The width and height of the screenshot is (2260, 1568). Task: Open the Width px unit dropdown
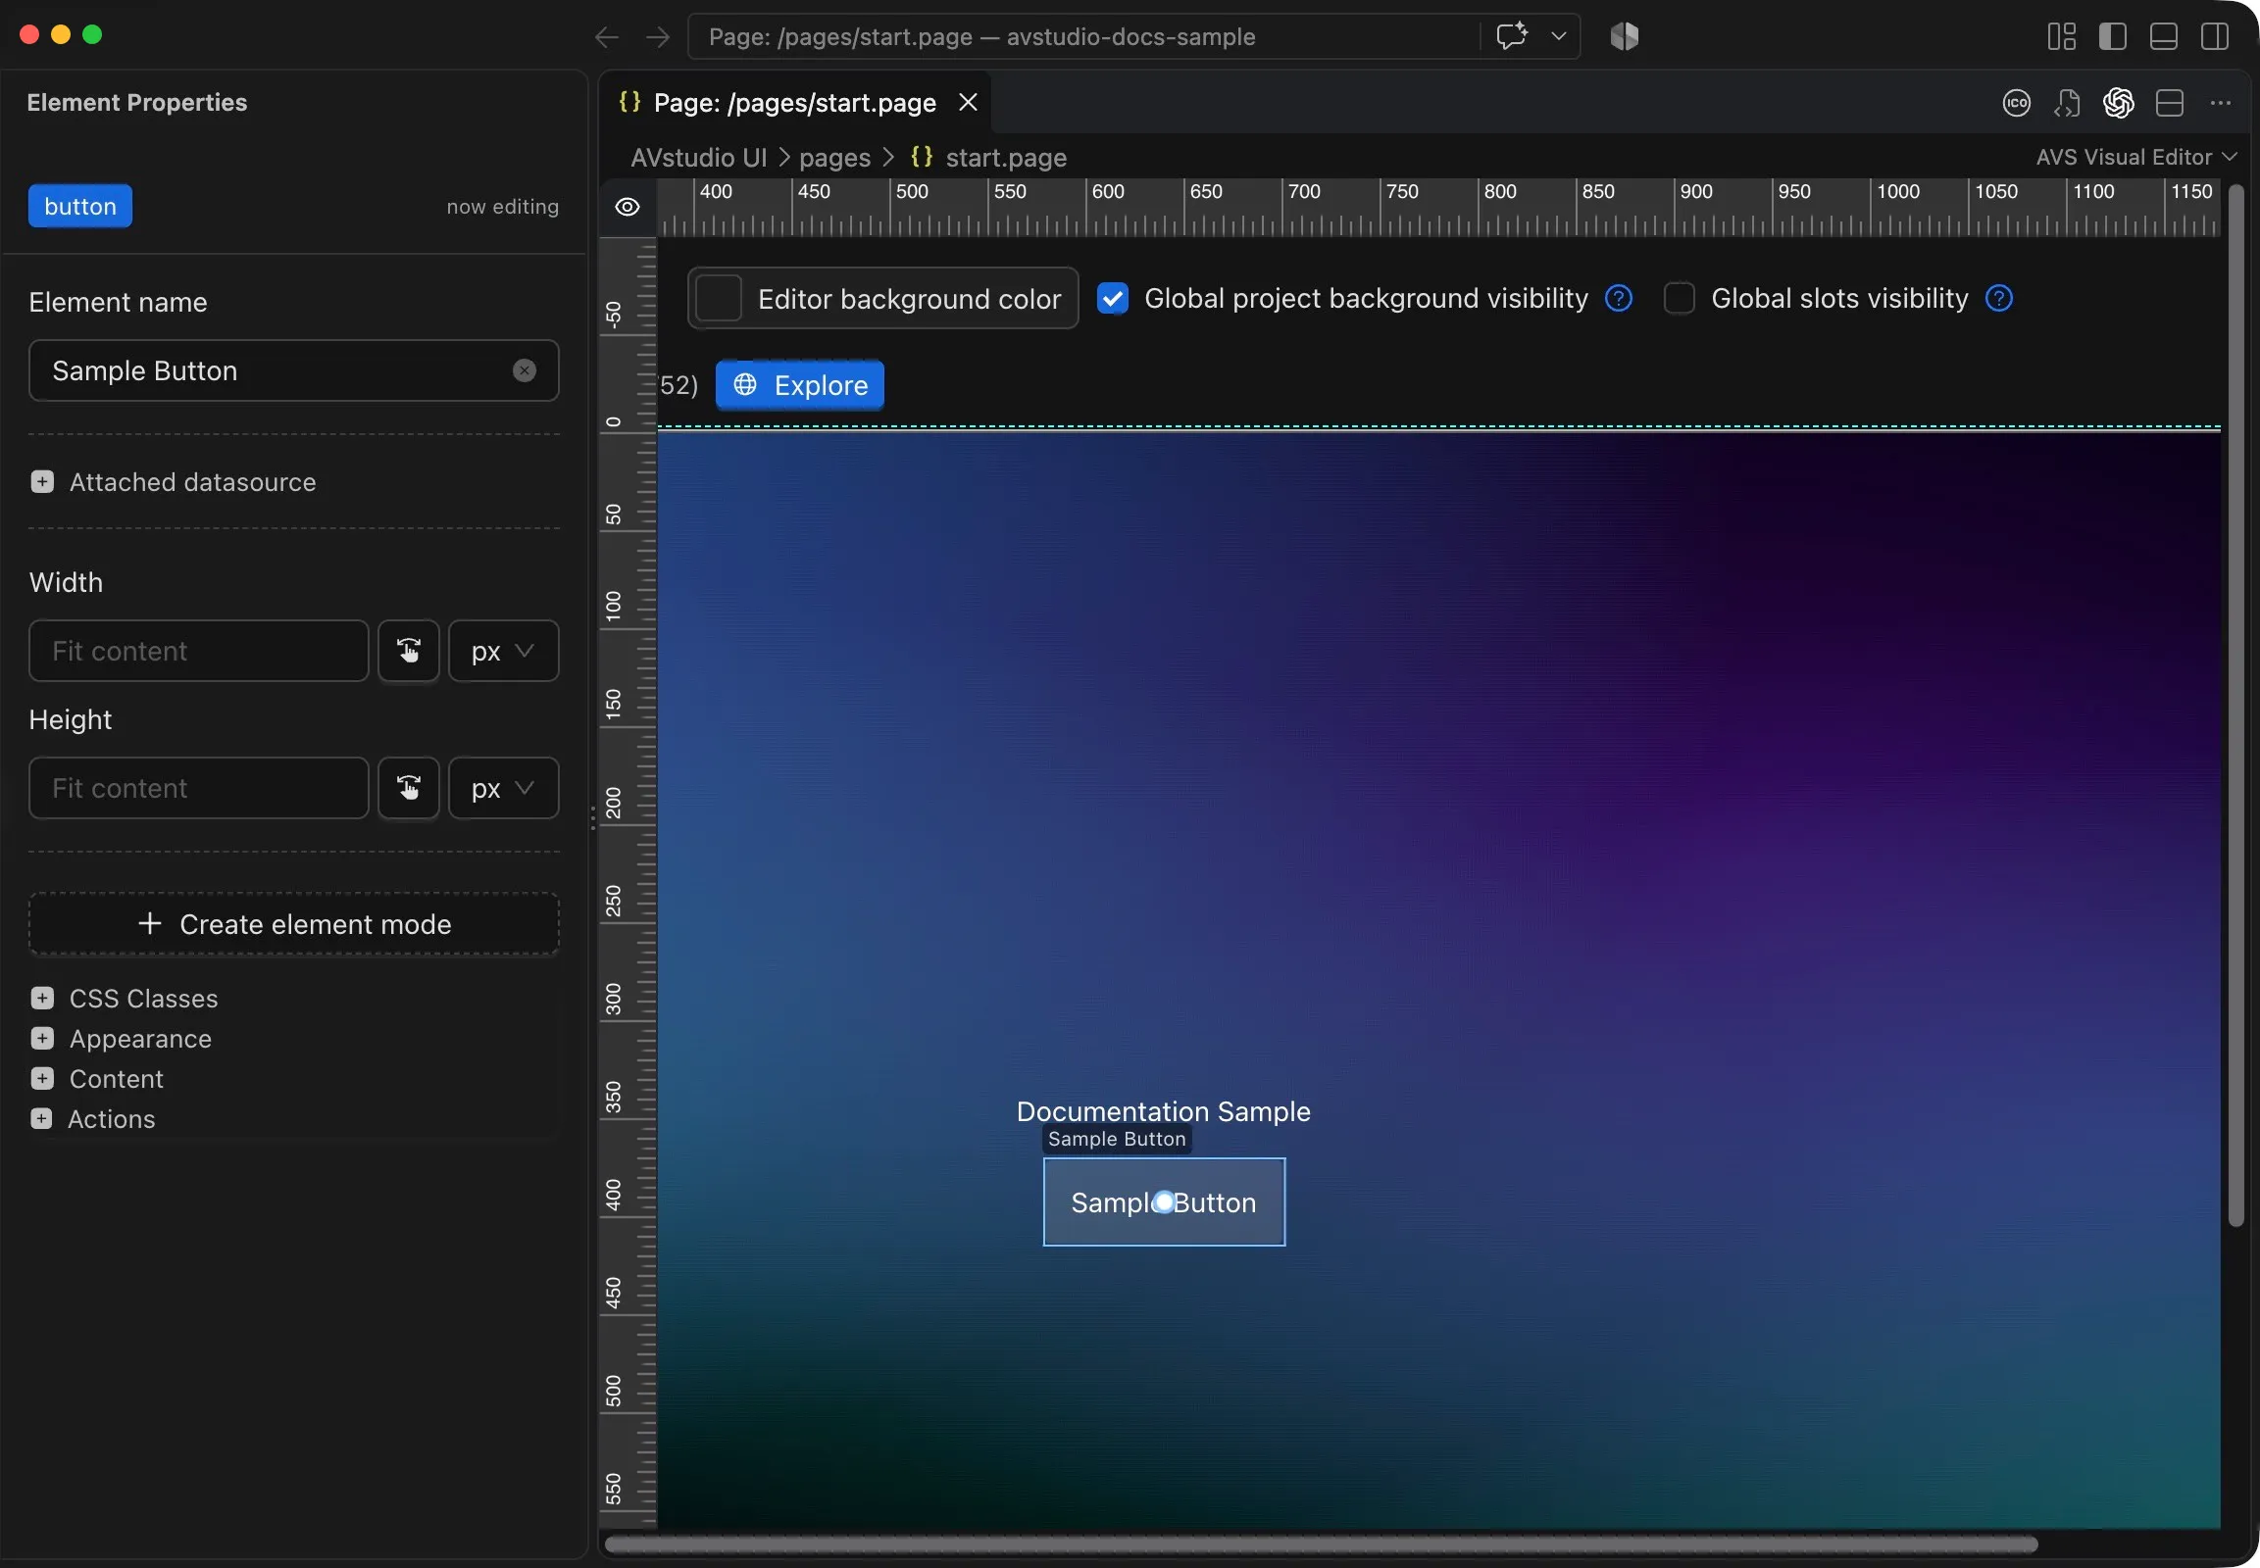[503, 651]
